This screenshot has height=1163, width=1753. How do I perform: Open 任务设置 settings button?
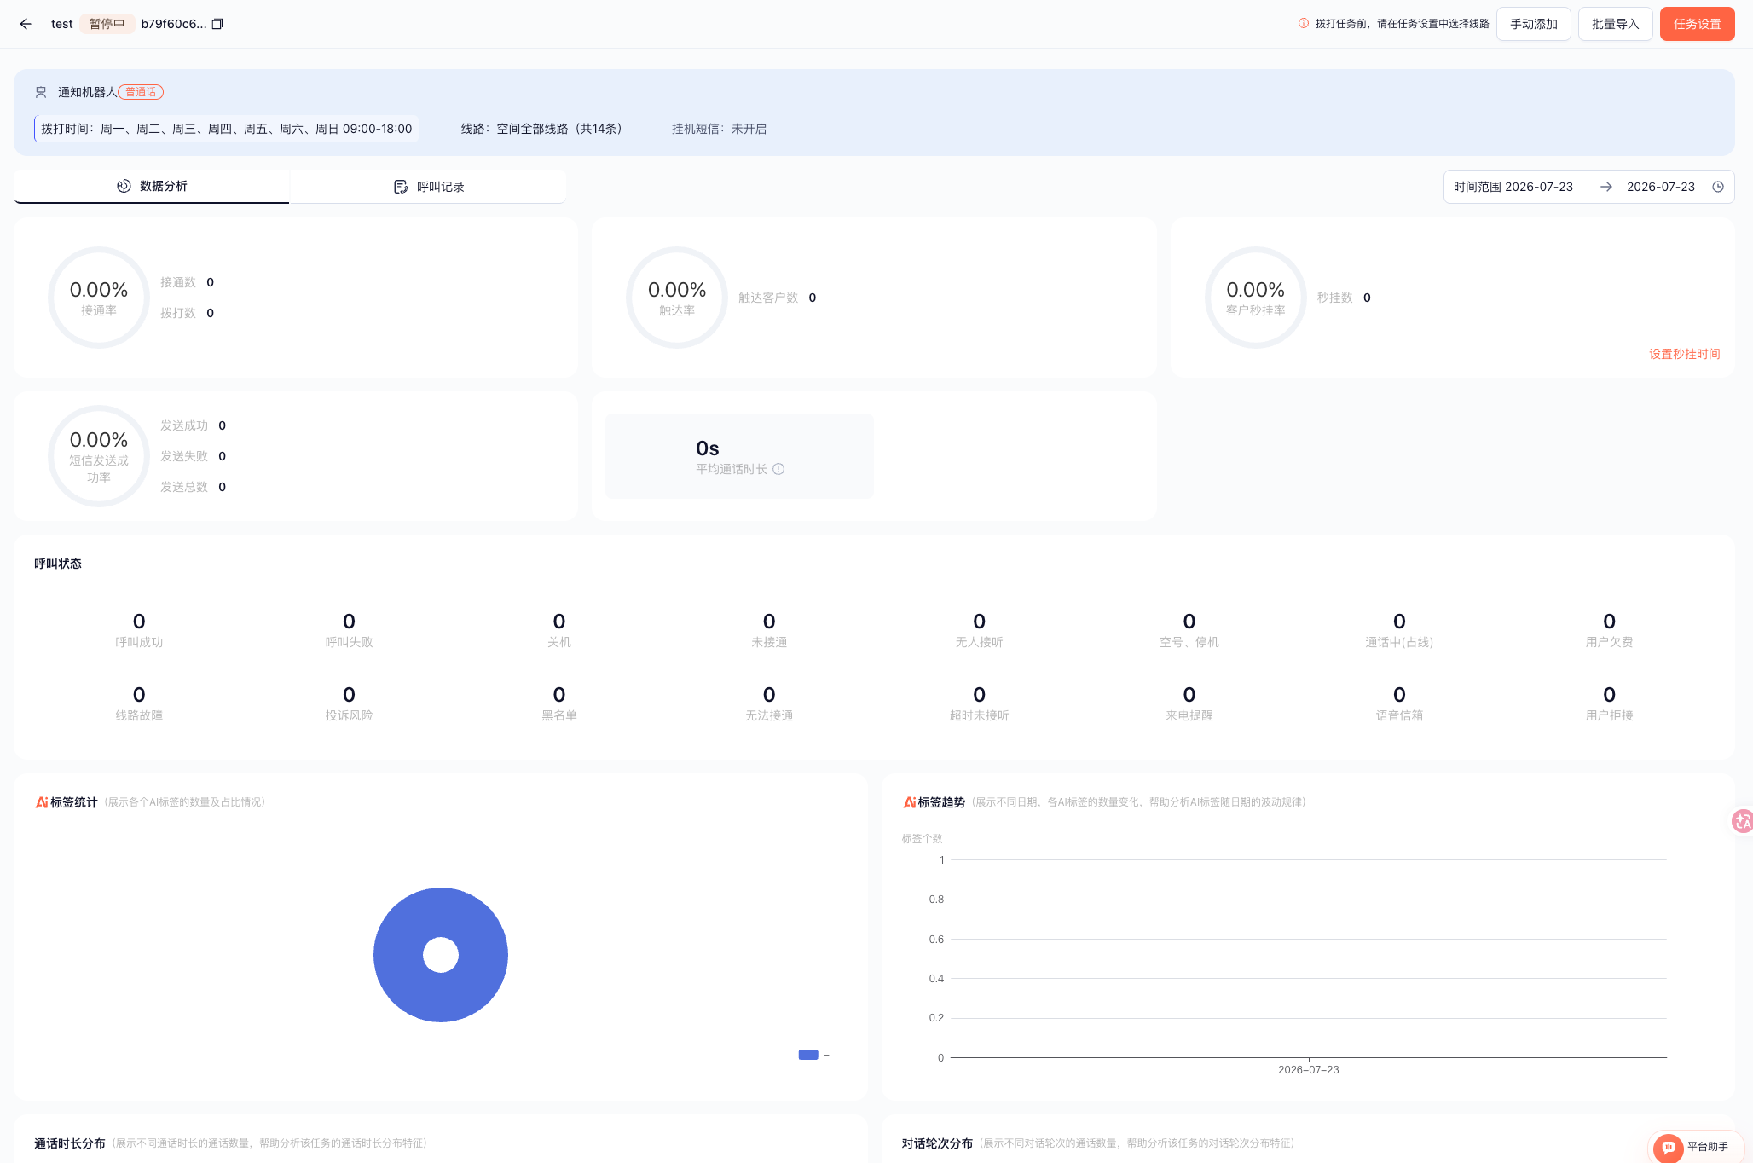(x=1698, y=24)
